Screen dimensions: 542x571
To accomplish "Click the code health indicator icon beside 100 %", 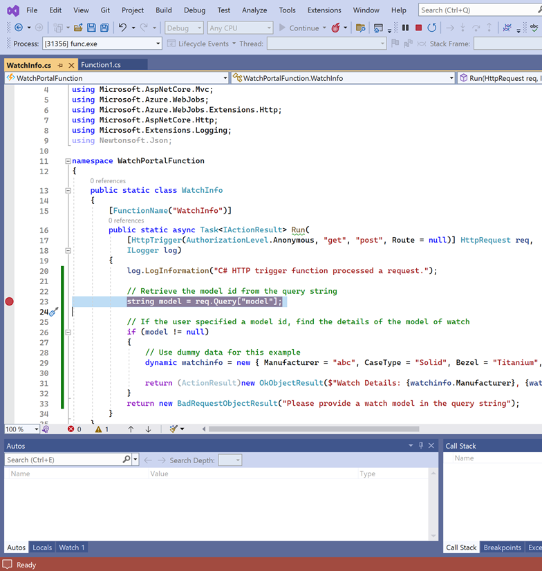I will [46, 429].
